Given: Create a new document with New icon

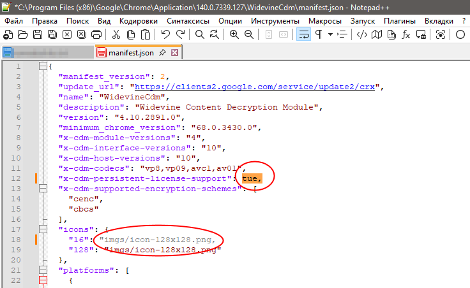Looking at the screenshot, I should (x=8, y=34).
